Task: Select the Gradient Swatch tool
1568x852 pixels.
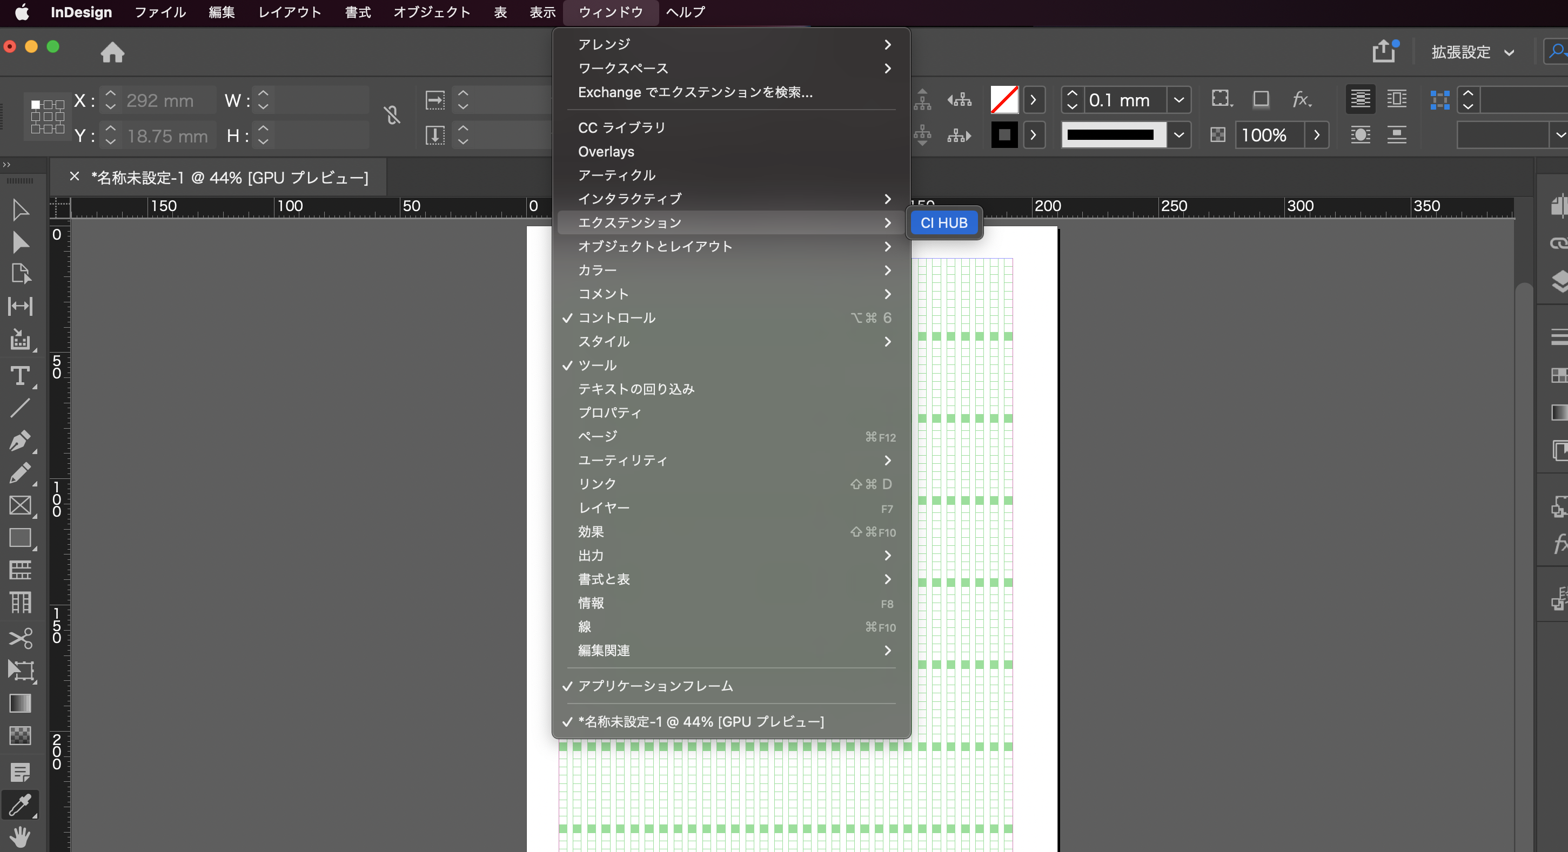Action: (20, 703)
